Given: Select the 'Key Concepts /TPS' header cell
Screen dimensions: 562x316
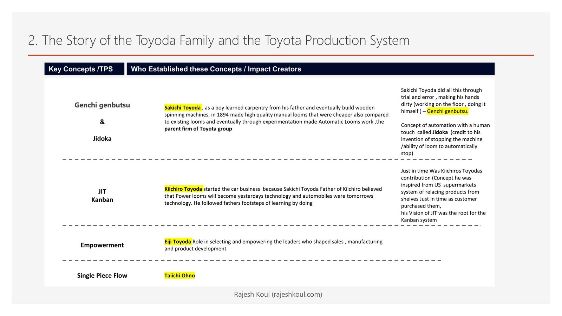Looking at the screenshot, I should [x=84, y=69].
